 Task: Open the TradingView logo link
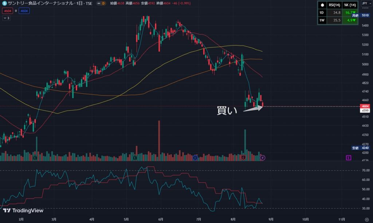[23, 211]
